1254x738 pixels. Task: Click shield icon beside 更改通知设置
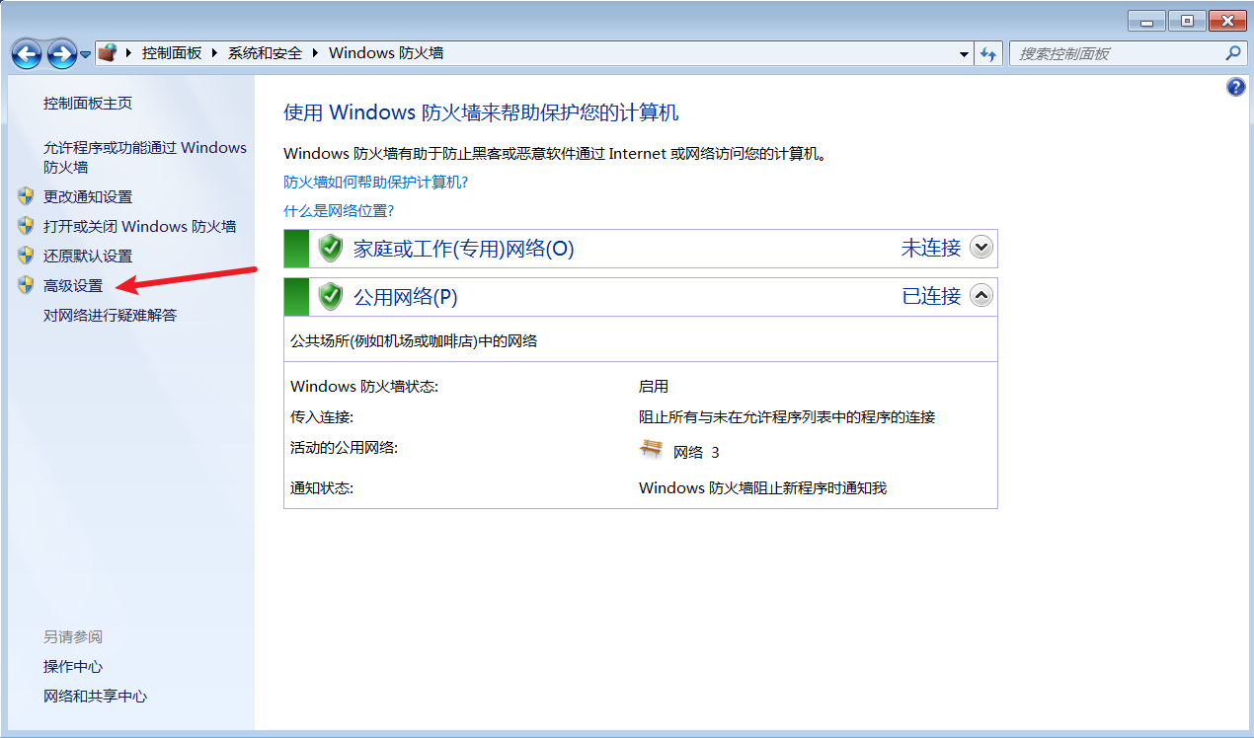[27, 196]
